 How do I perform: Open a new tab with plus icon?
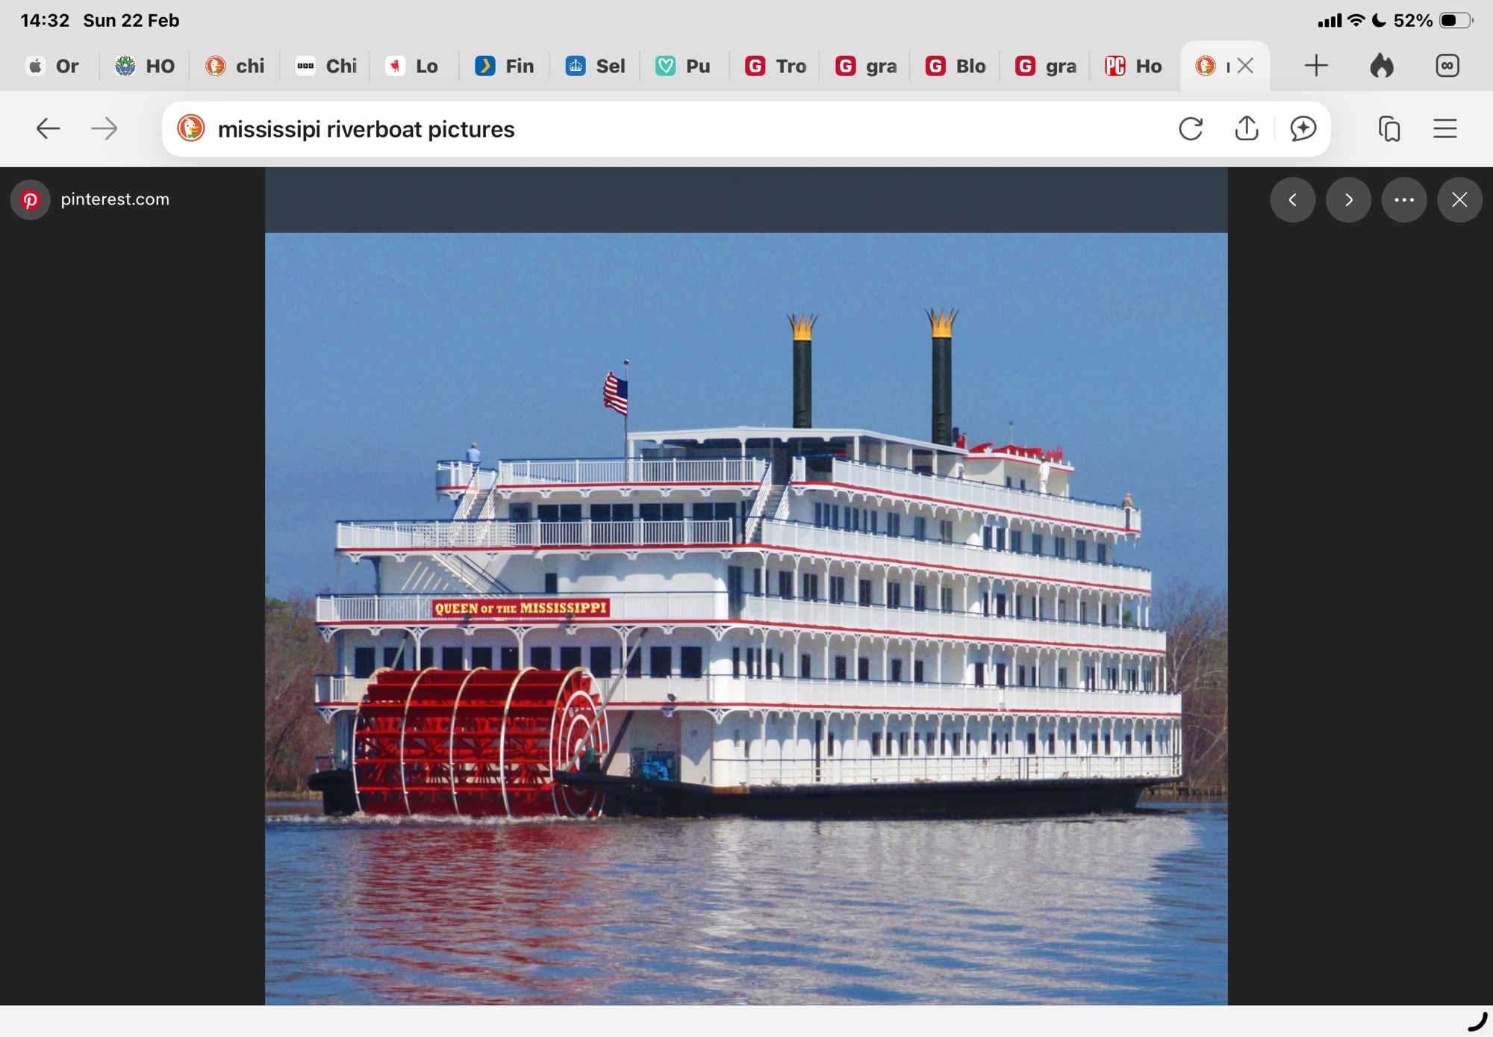[1317, 66]
